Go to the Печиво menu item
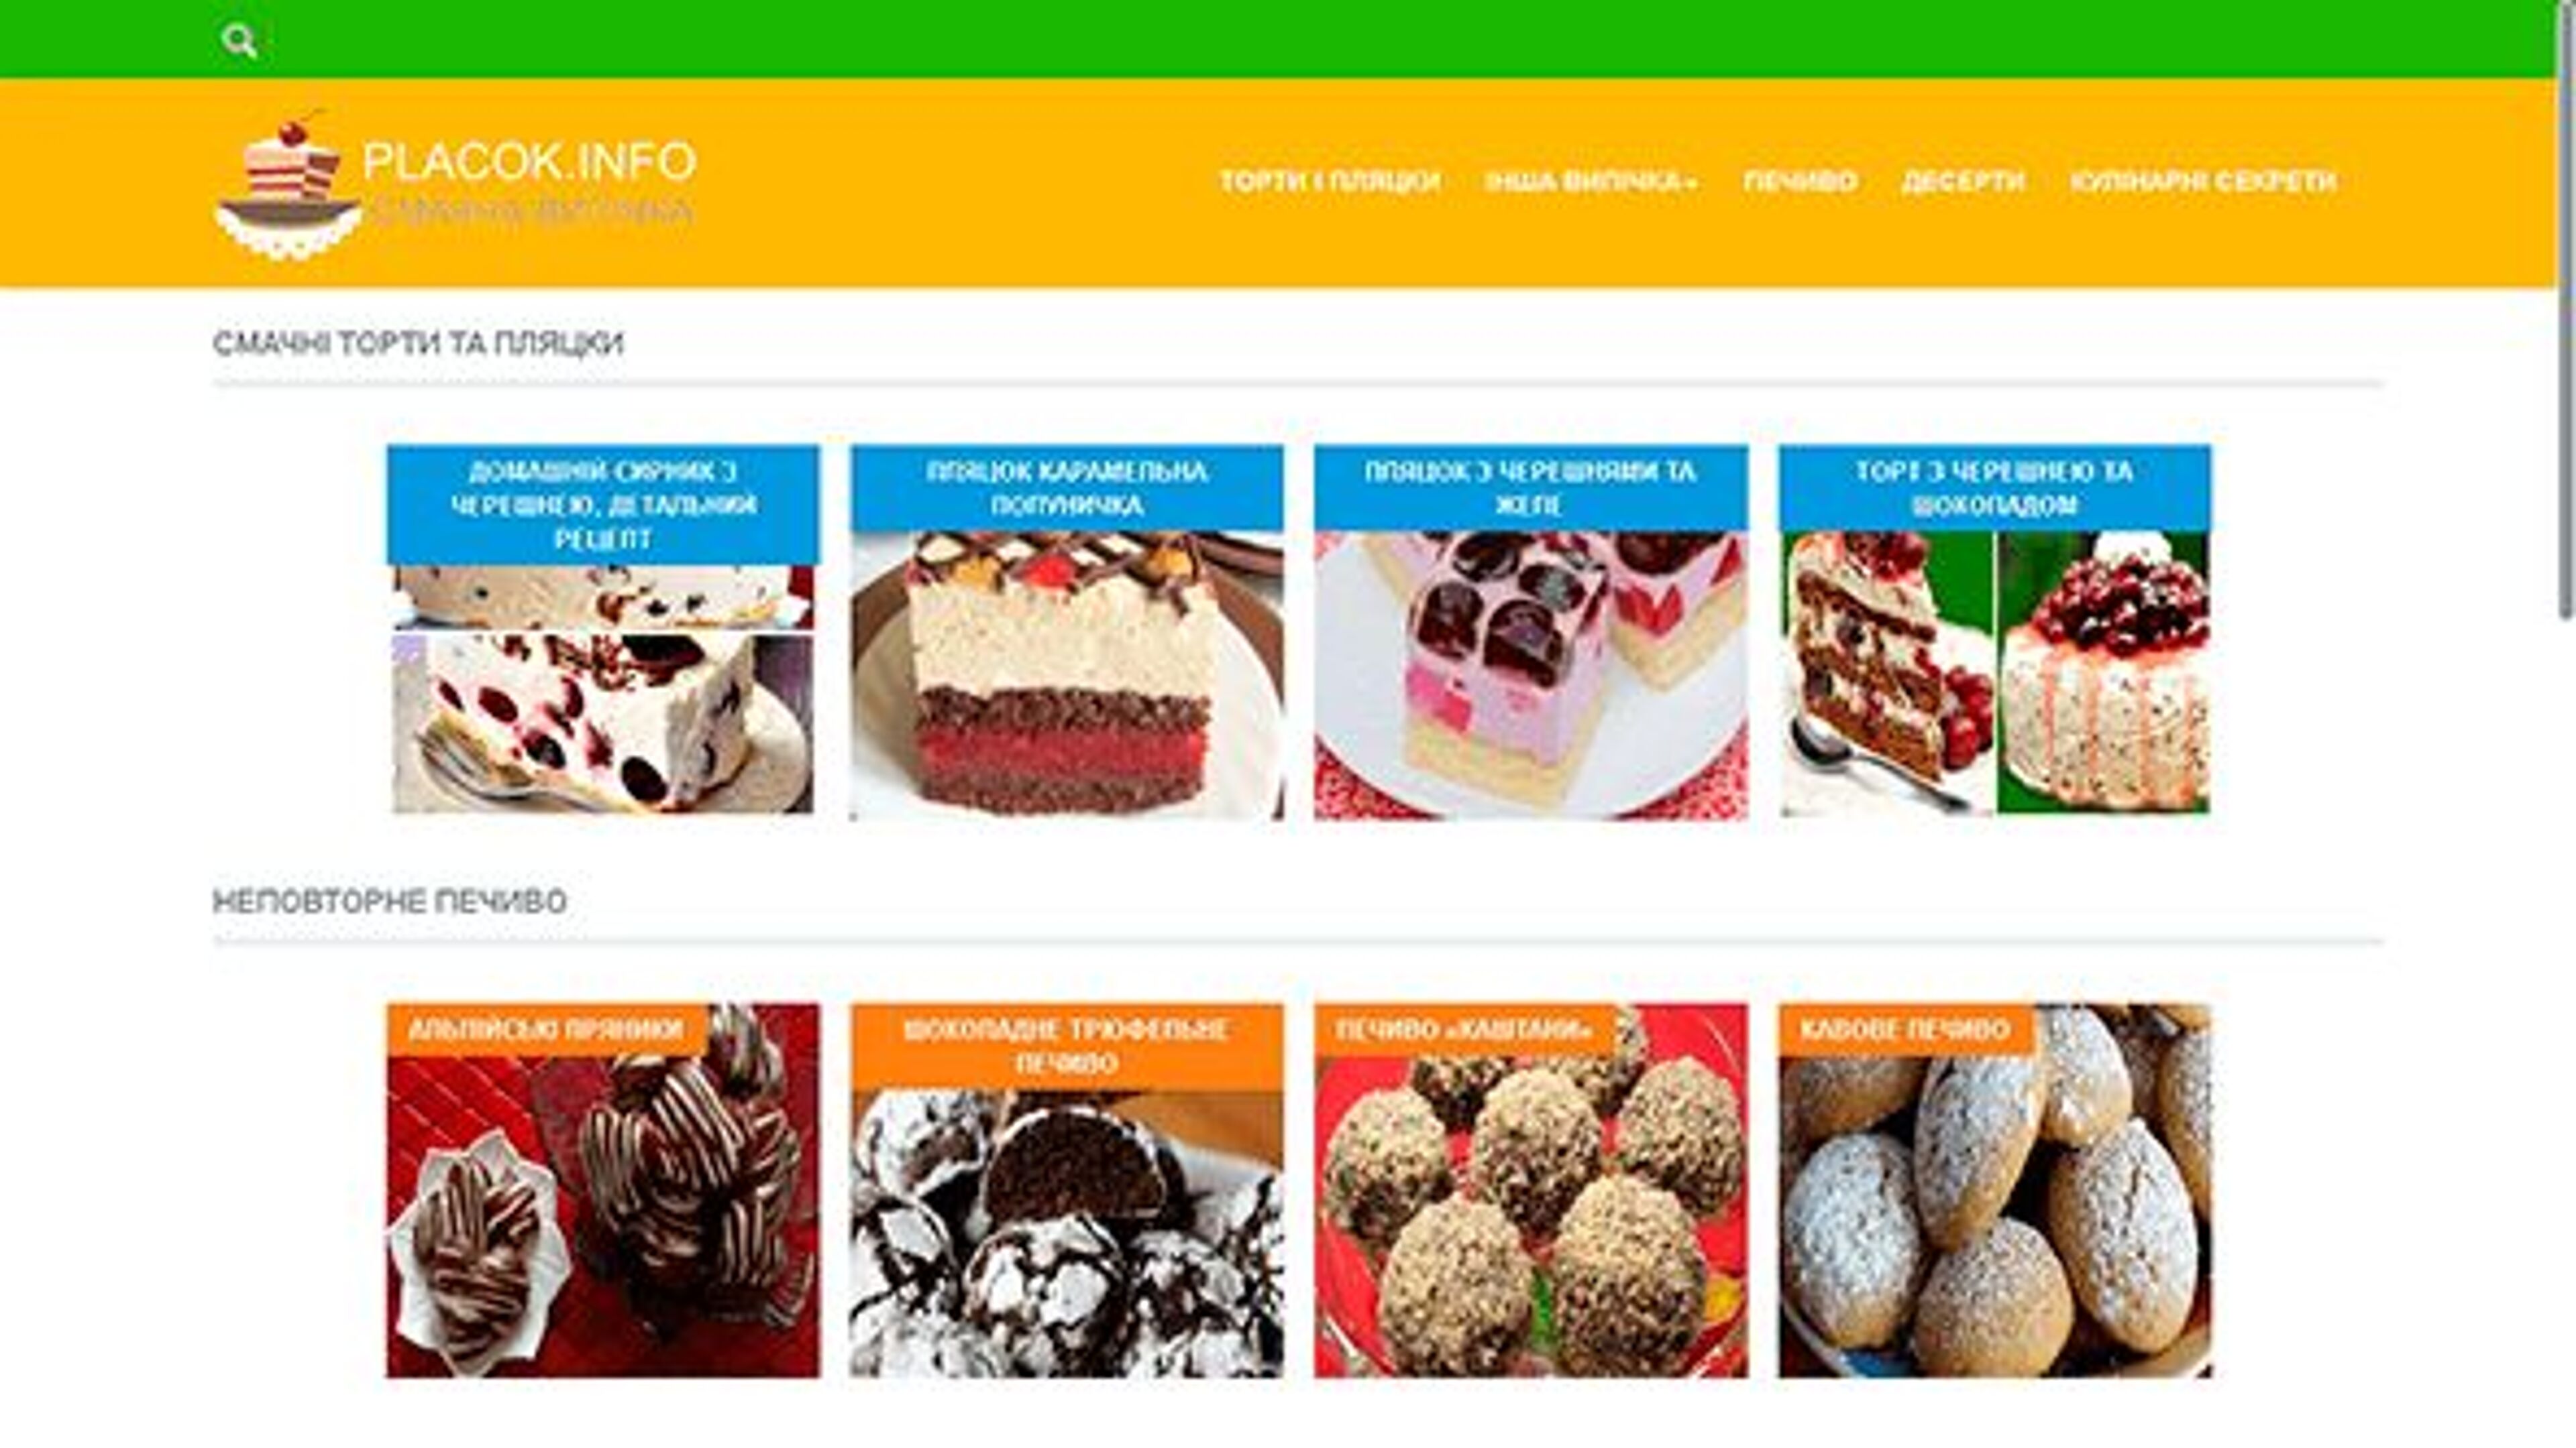The width and height of the screenshot is (2576, 1448). 1800,182
